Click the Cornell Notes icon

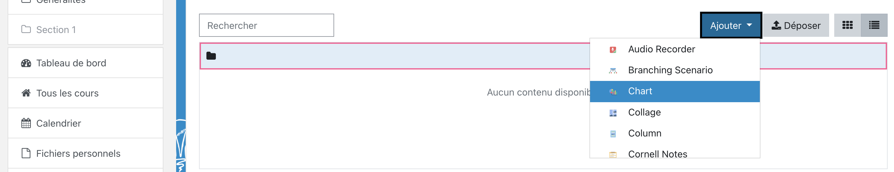(613, 154)
